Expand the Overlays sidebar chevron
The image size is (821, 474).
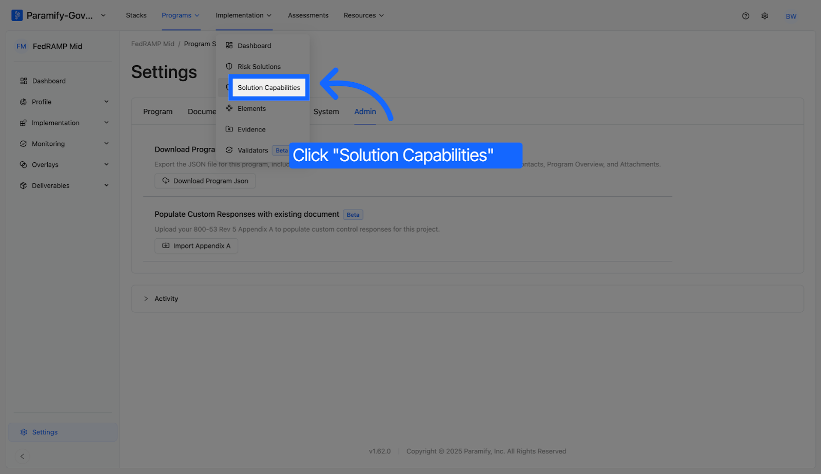(x=106, y=164)
